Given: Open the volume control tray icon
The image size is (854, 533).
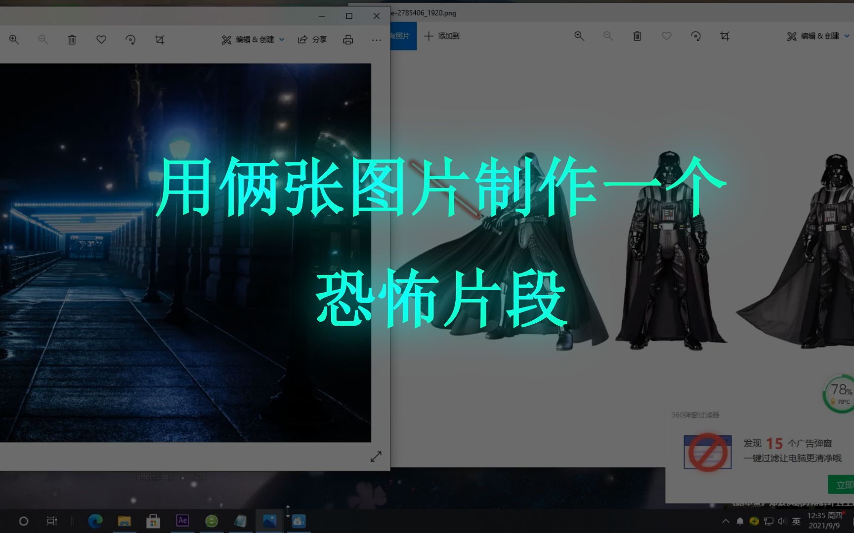Looking at the screenshot, I should point(782,521).
